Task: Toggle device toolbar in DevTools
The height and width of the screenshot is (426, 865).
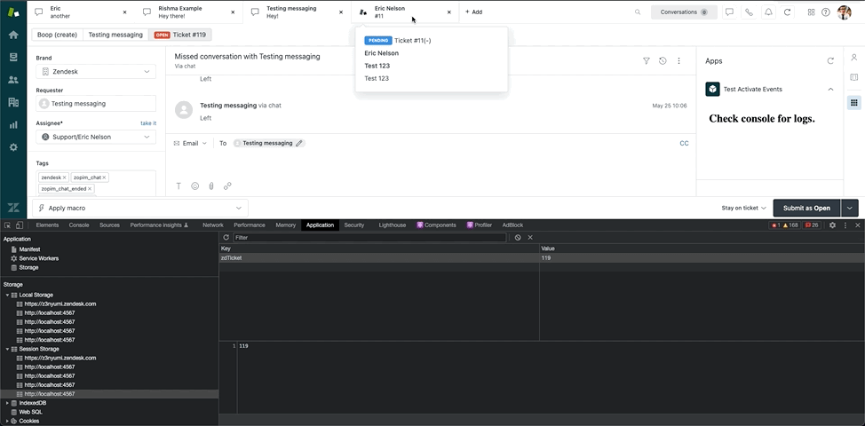Action: (20, 225)
